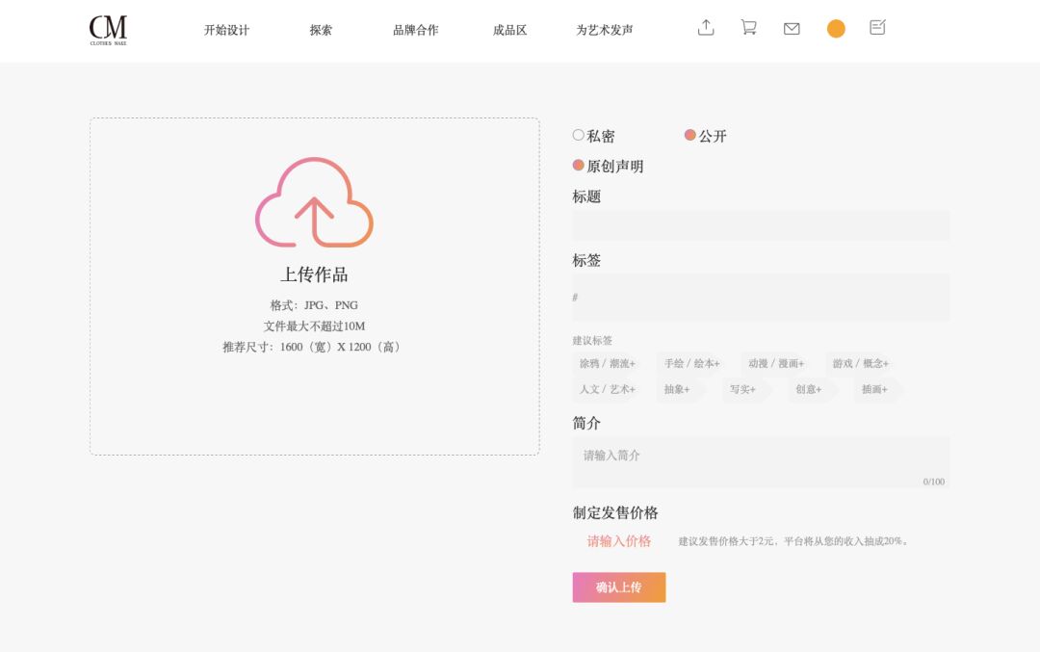The height and width of the screenshot is (652, 1040).
Task: Click the 上传作品 heading in the upload area
Action: pos(314,274)
